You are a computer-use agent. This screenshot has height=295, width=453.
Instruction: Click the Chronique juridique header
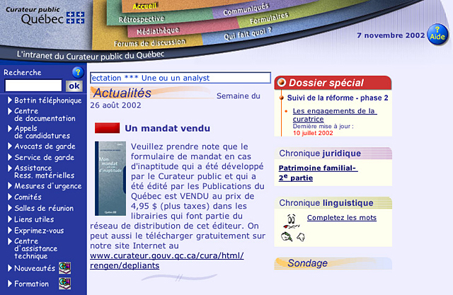pyautogui.click(x=333, y=154)
